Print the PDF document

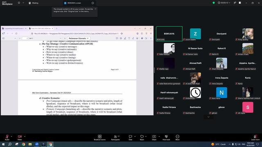point(142,38)
